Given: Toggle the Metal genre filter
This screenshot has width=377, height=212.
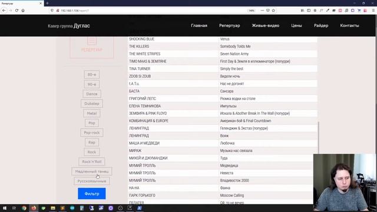Looking at the screenshot, I should 92,113.
